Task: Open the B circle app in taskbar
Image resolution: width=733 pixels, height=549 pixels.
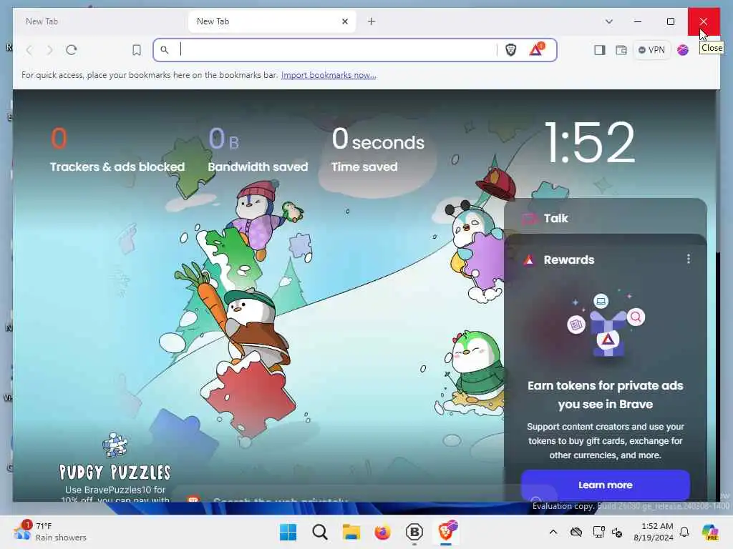Action: pos(414,532)
